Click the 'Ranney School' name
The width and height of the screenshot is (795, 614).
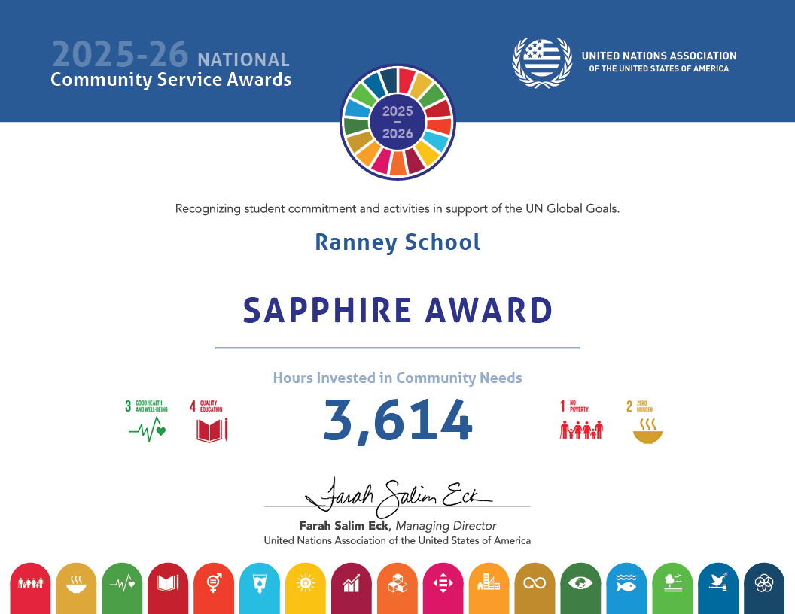(397, 242)
